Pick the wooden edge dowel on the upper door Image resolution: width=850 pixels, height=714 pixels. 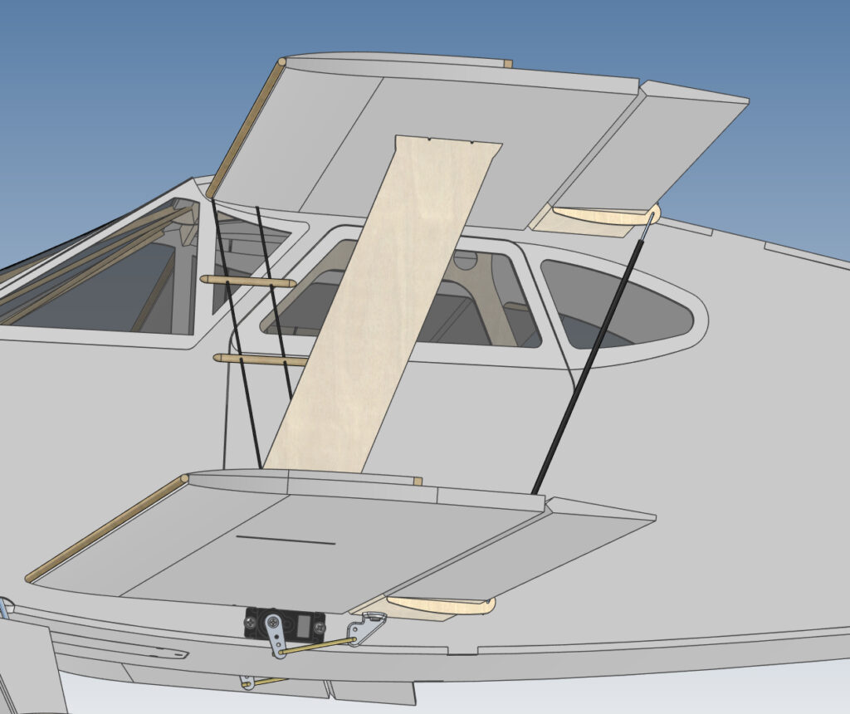246,127
